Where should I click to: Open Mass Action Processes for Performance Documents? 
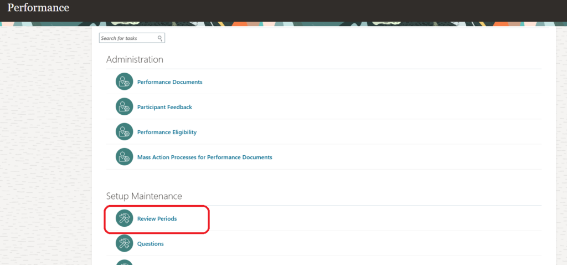[204, 157]
